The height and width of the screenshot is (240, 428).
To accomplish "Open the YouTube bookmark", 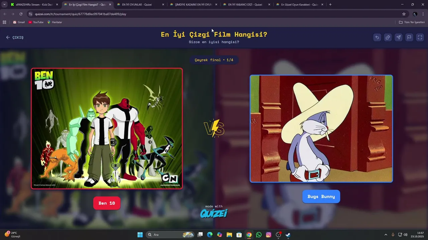I will [36, 22].
